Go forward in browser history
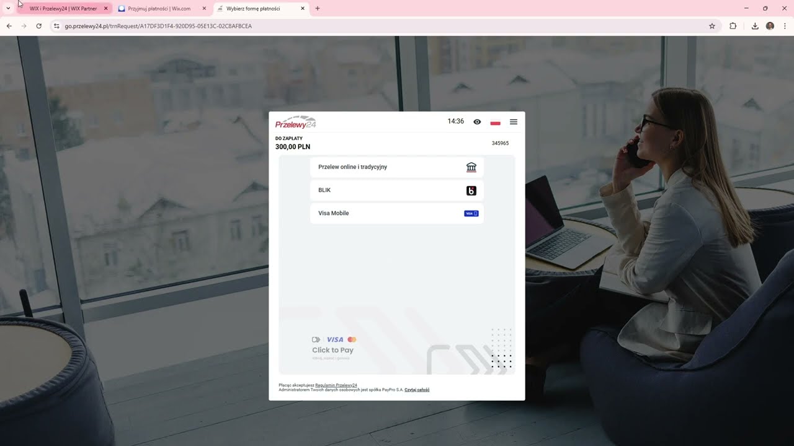 click(x=24, y=26)
